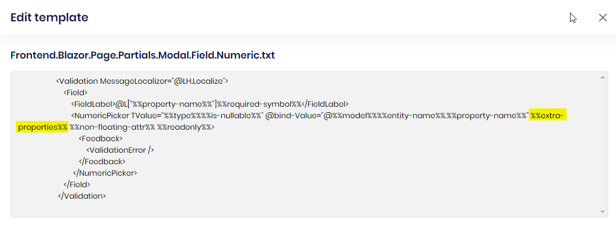
Task: Click the %%non-floating-attr%% placeholder
Action: (x=112, y=127)
